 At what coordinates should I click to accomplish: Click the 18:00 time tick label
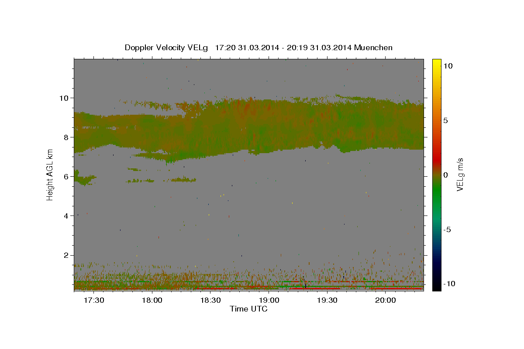tap(152, 300)
